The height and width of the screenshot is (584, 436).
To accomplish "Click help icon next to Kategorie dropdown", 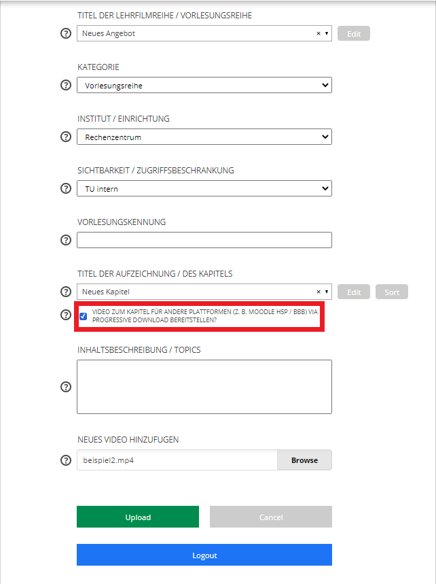I will coord(66,85).
